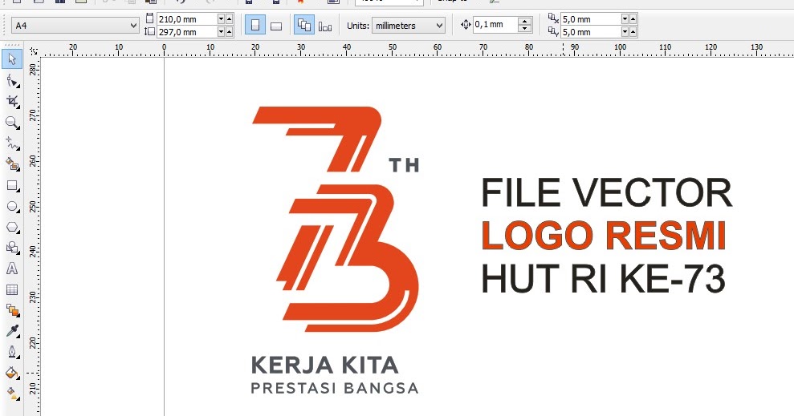Decrease duplicate X distance with down arrow
This screenshot has width=794, height=416.
[x=625, y=19]
